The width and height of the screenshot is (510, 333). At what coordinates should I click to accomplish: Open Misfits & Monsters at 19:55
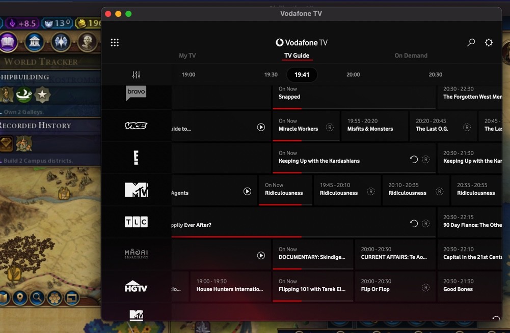pos(375,126)
